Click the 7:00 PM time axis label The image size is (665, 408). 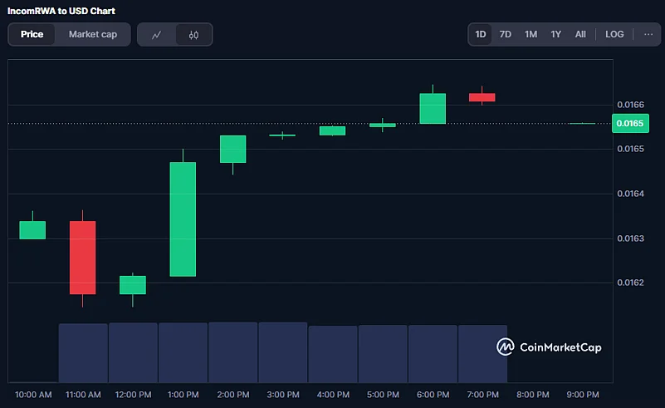482,395
